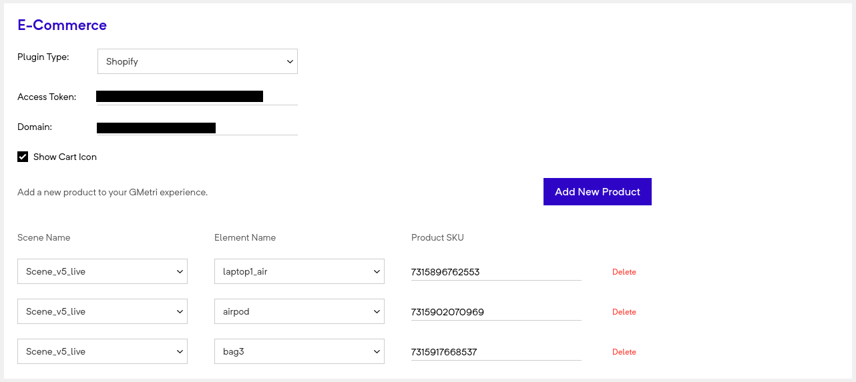Expand the airpod Element Name dropdown
The height and width of the screenshot is (382, 856).
click(299, 311)
